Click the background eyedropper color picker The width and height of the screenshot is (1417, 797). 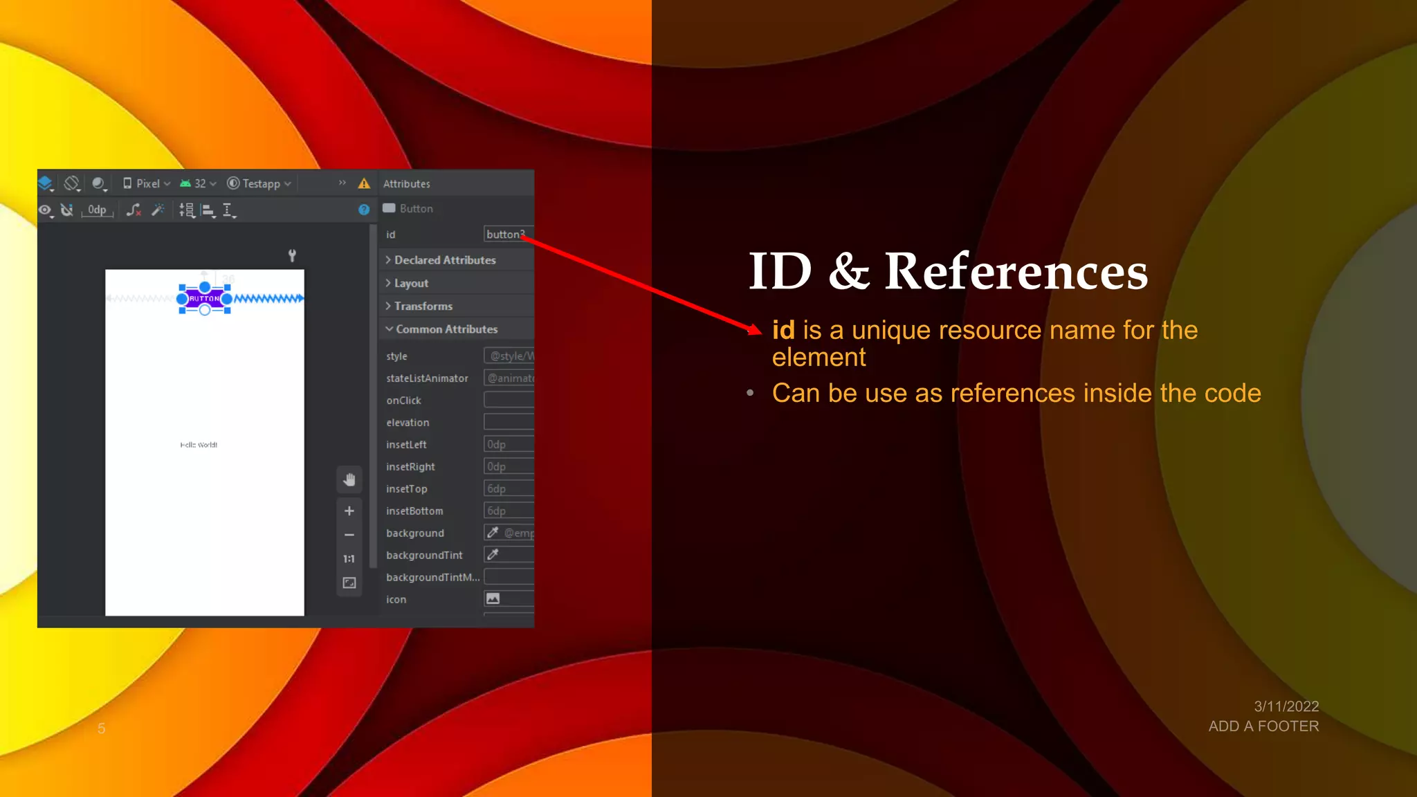click(x=493, y=533)
